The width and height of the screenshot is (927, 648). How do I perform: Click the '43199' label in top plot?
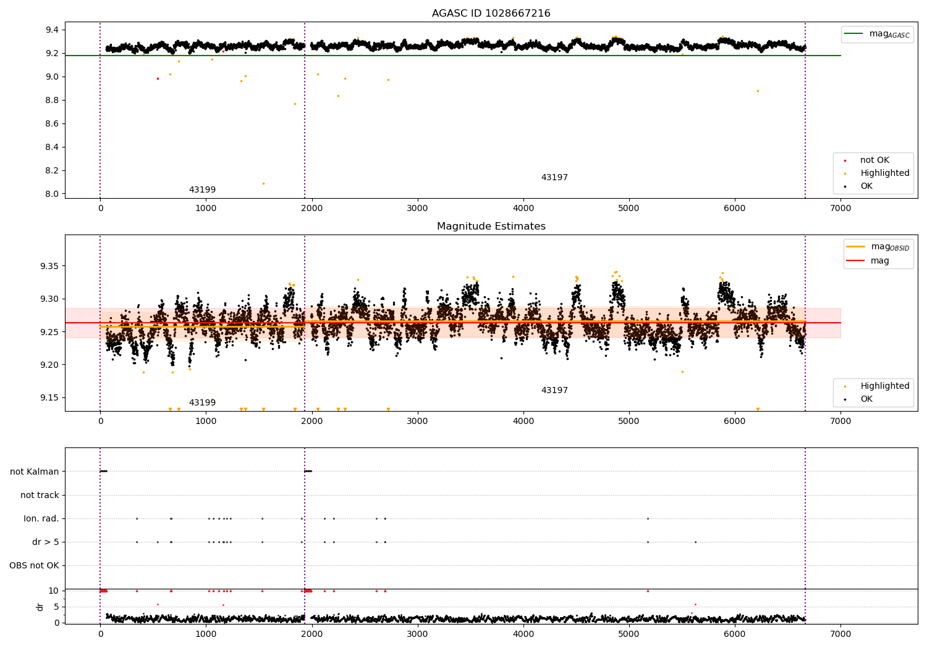[x=202, y=190]
